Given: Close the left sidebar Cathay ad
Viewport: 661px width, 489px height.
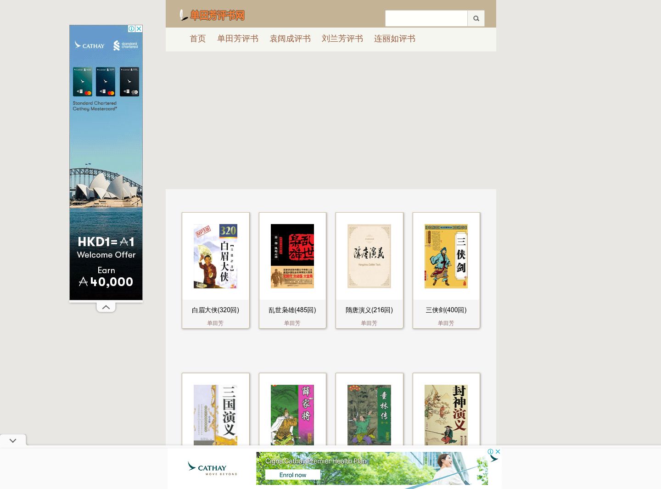Looking at the screenshot, I should 139,28.
